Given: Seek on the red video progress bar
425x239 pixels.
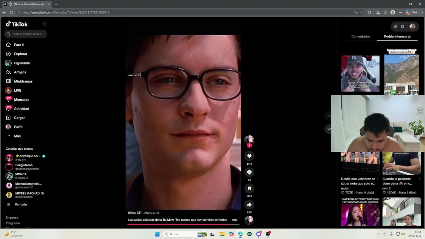Looking at the screenshot, I should tap(183, 224).
